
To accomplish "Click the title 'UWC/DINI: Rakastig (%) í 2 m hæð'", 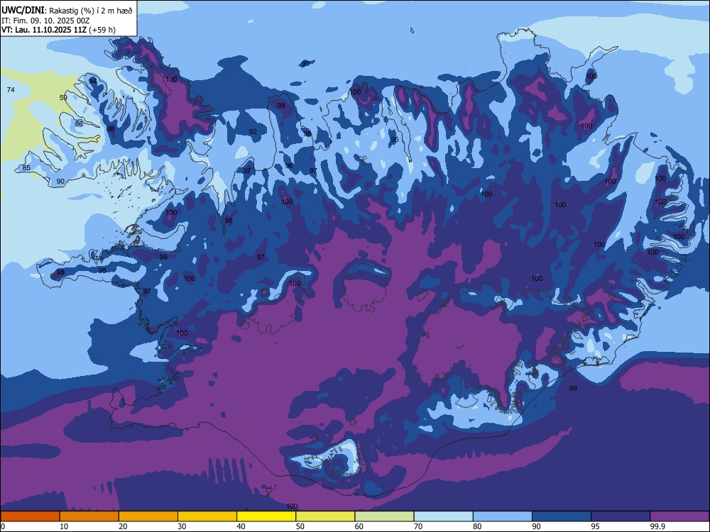I will (x=67, y=11).
